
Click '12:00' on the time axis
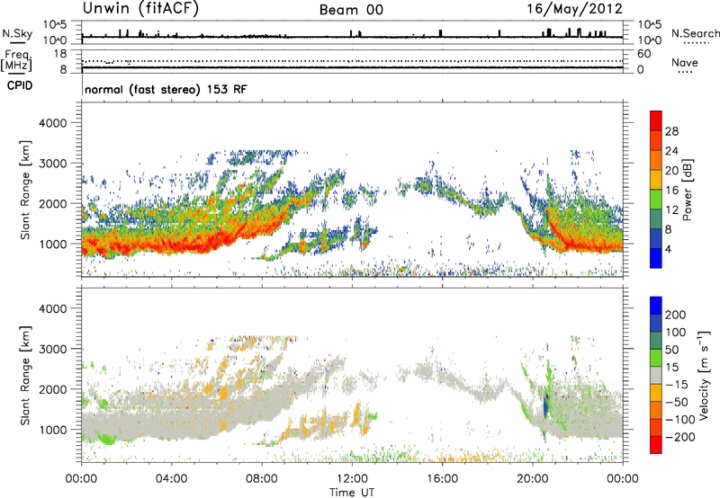tap(352, 479)
